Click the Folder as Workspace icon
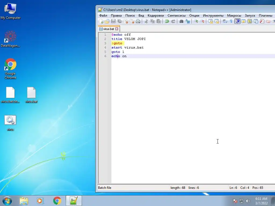Viewport: 275px width, 206px height. (268, 21)
